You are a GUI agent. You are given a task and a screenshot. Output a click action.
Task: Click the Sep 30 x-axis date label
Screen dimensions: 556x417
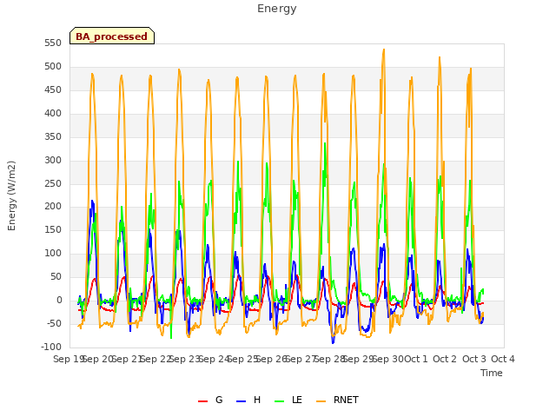387,359
